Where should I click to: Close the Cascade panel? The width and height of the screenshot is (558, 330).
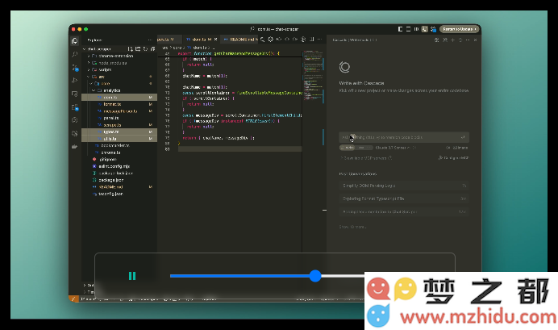[x=476, y=40]
